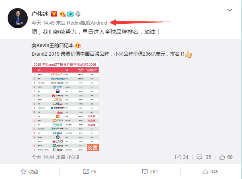Click the crown membership badge beside 卢伟冰

coord(62,14)
